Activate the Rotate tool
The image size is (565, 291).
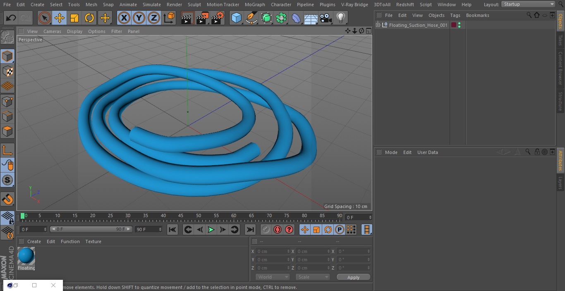pyautogui.click(x=89, y=18)
